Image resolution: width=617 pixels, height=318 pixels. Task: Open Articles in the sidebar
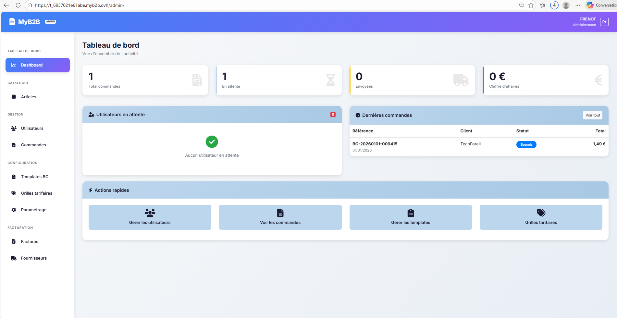[29, 97]
